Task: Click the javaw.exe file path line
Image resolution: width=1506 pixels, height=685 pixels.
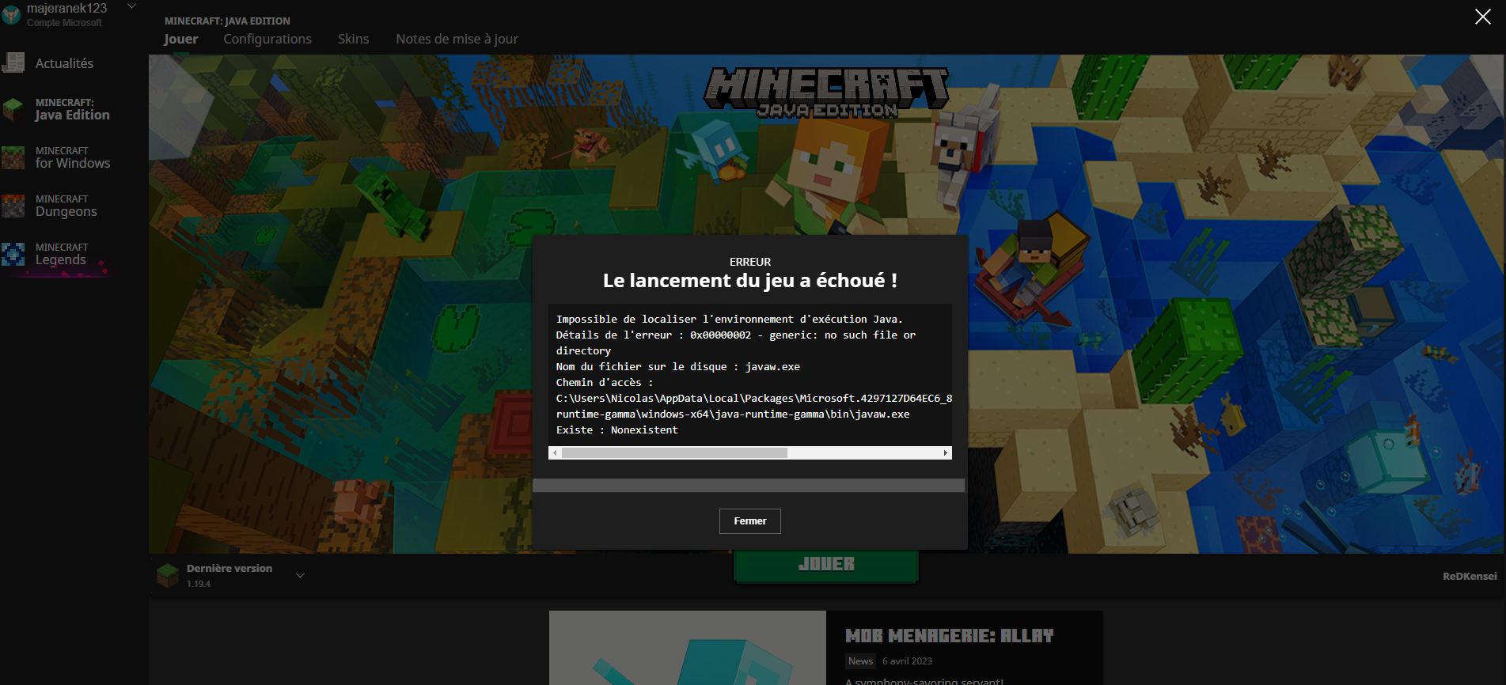Action: click(733, 414)
